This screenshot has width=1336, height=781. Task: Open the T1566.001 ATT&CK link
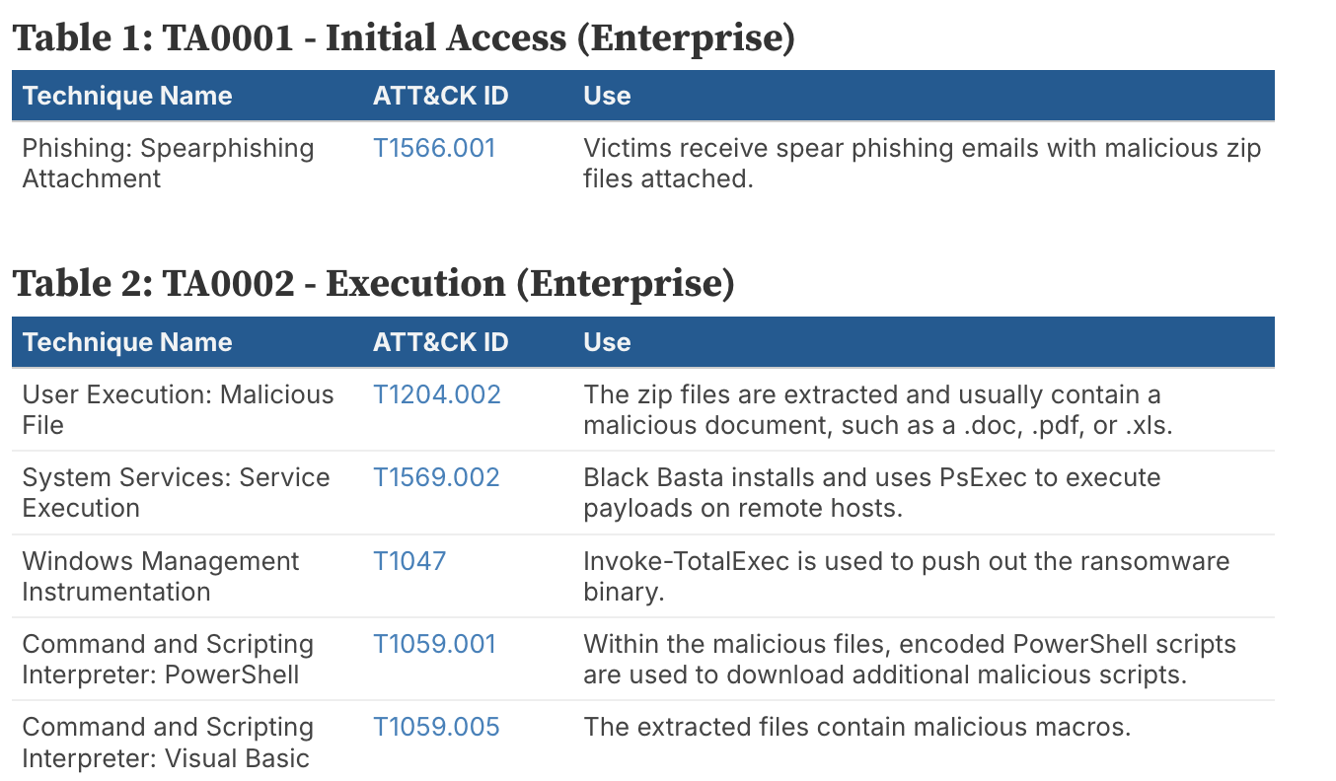point(434,148)
